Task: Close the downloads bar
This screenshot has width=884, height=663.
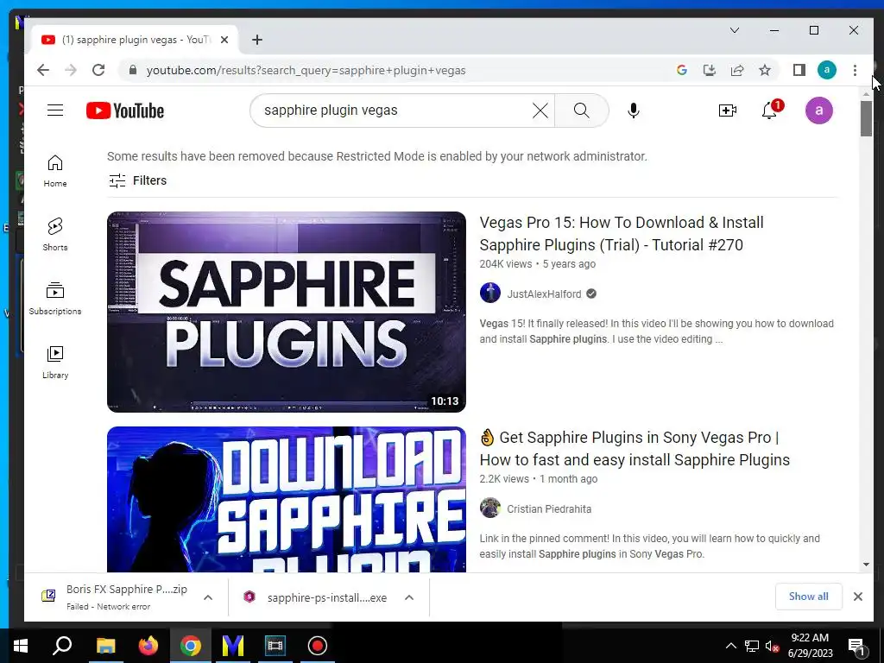Action: click(857, 597)
